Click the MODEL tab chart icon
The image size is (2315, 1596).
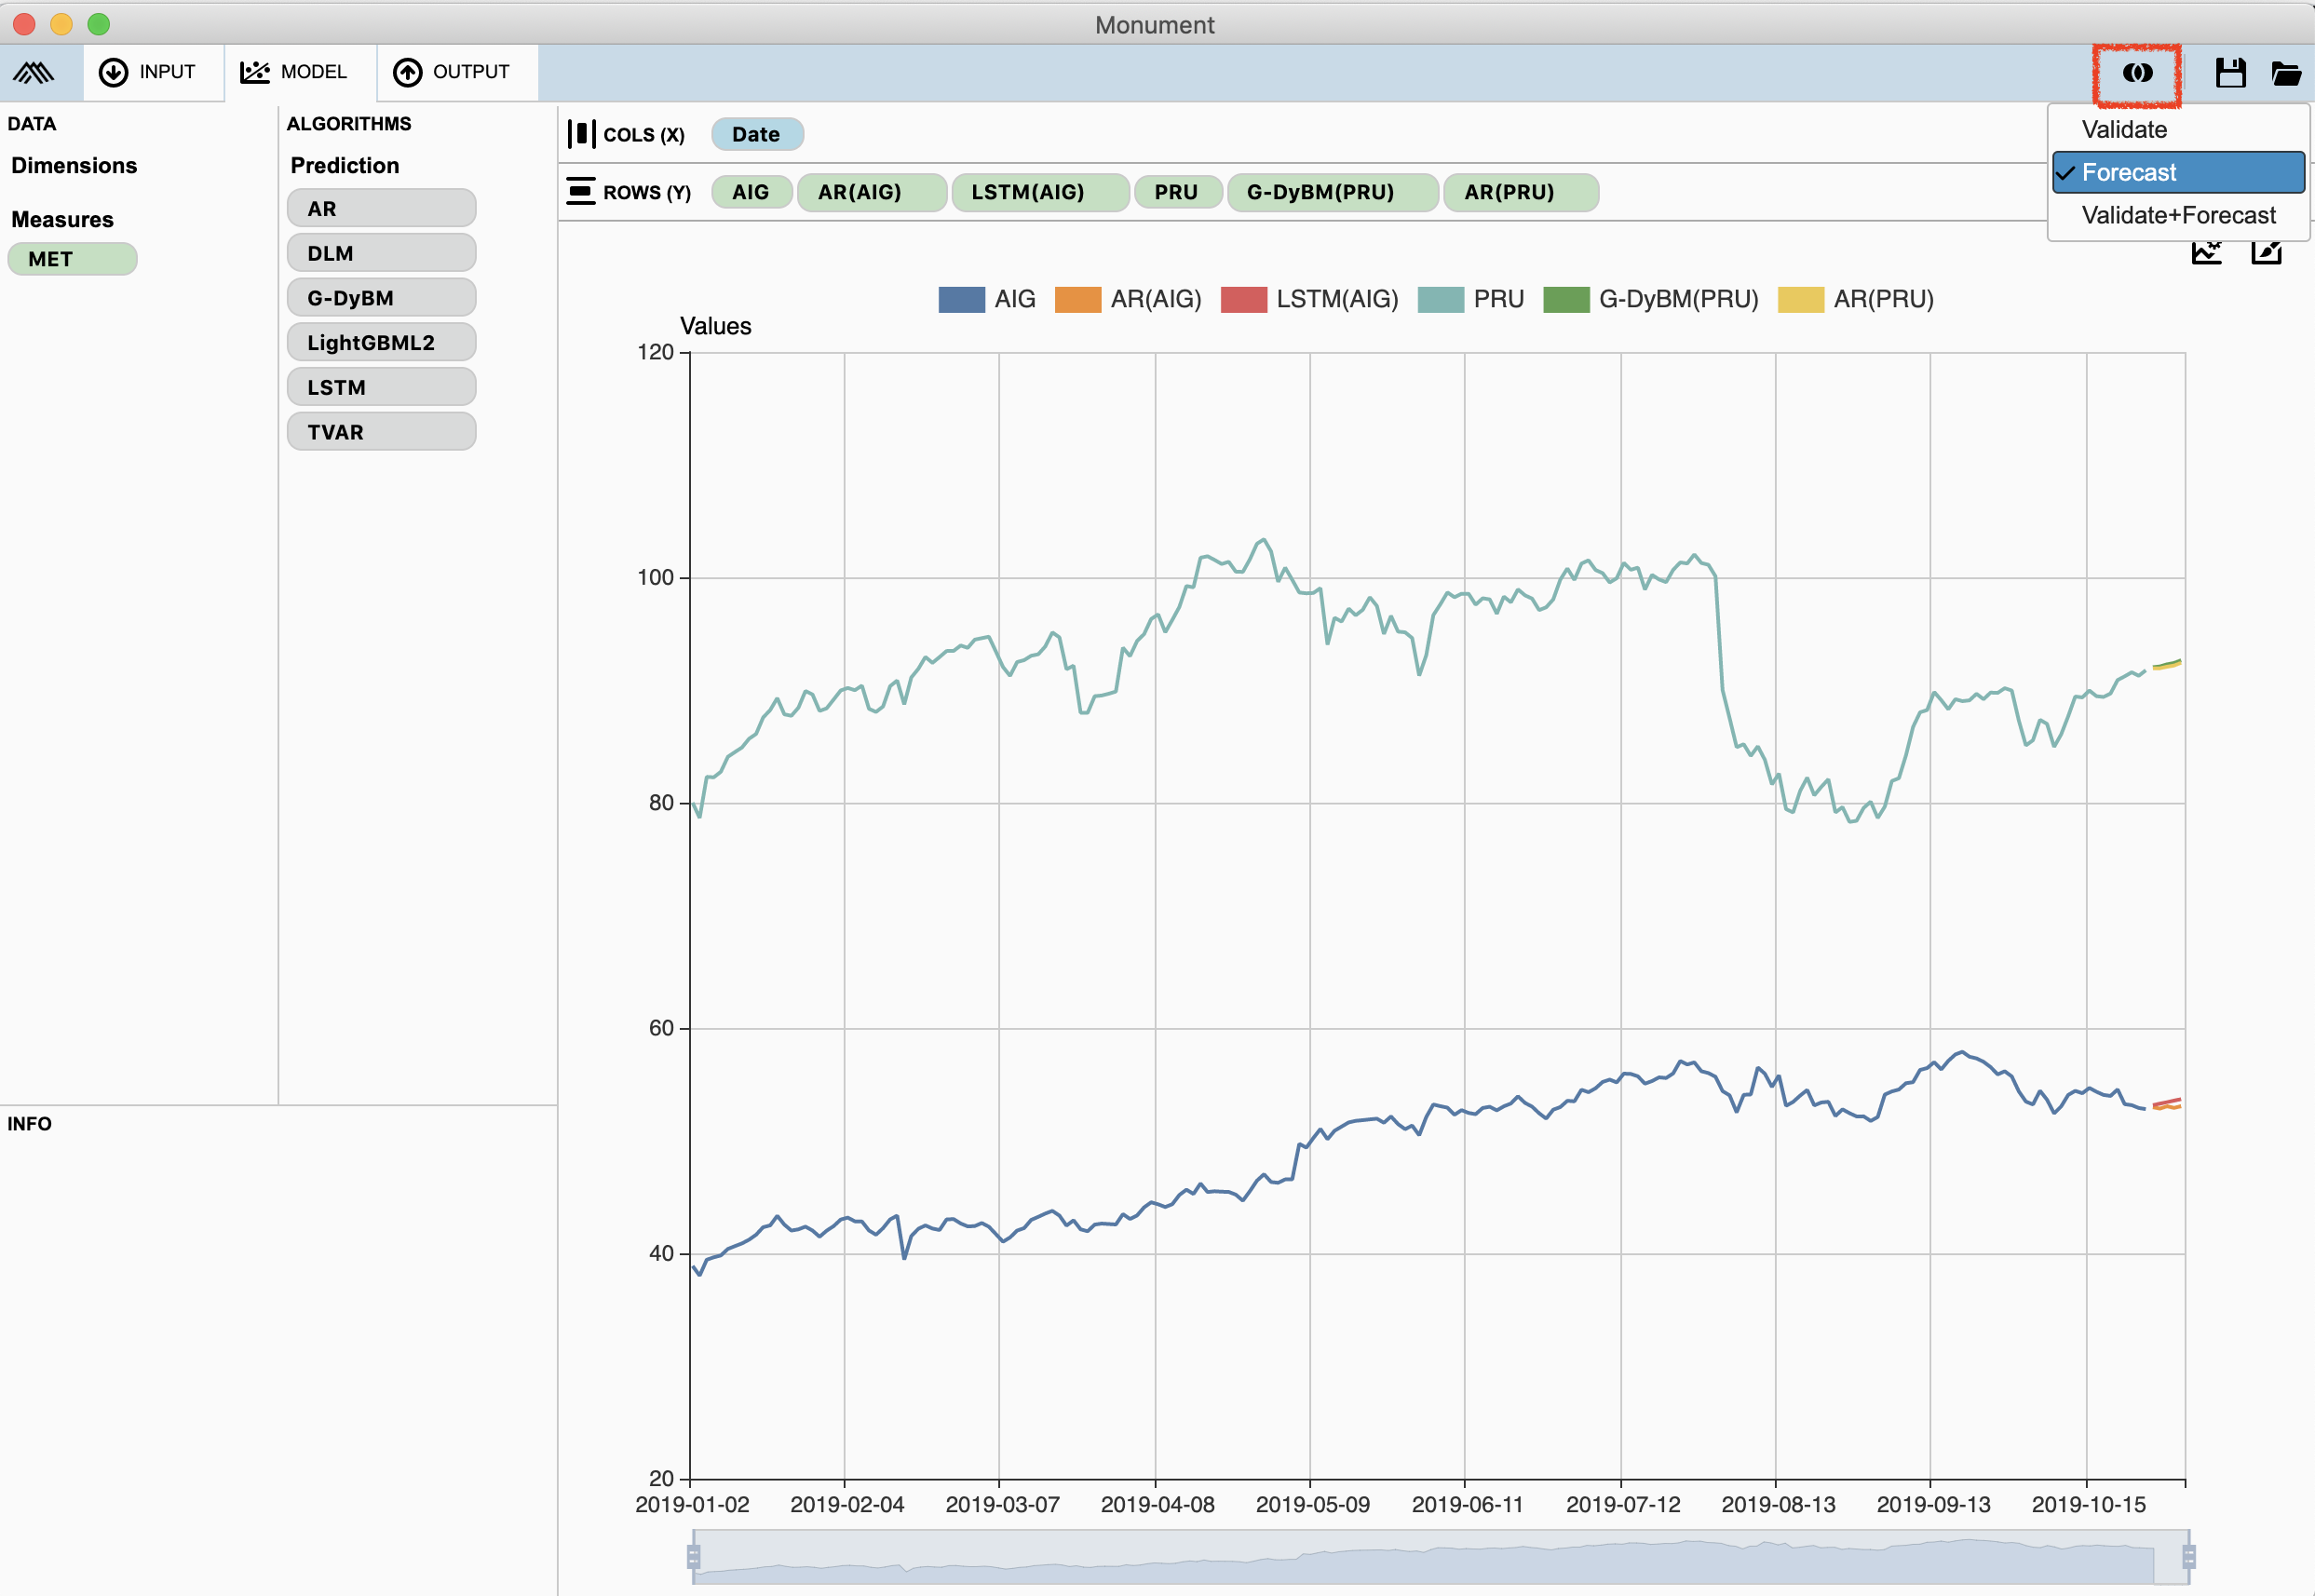pyautogui.click(x=255, y=72)
